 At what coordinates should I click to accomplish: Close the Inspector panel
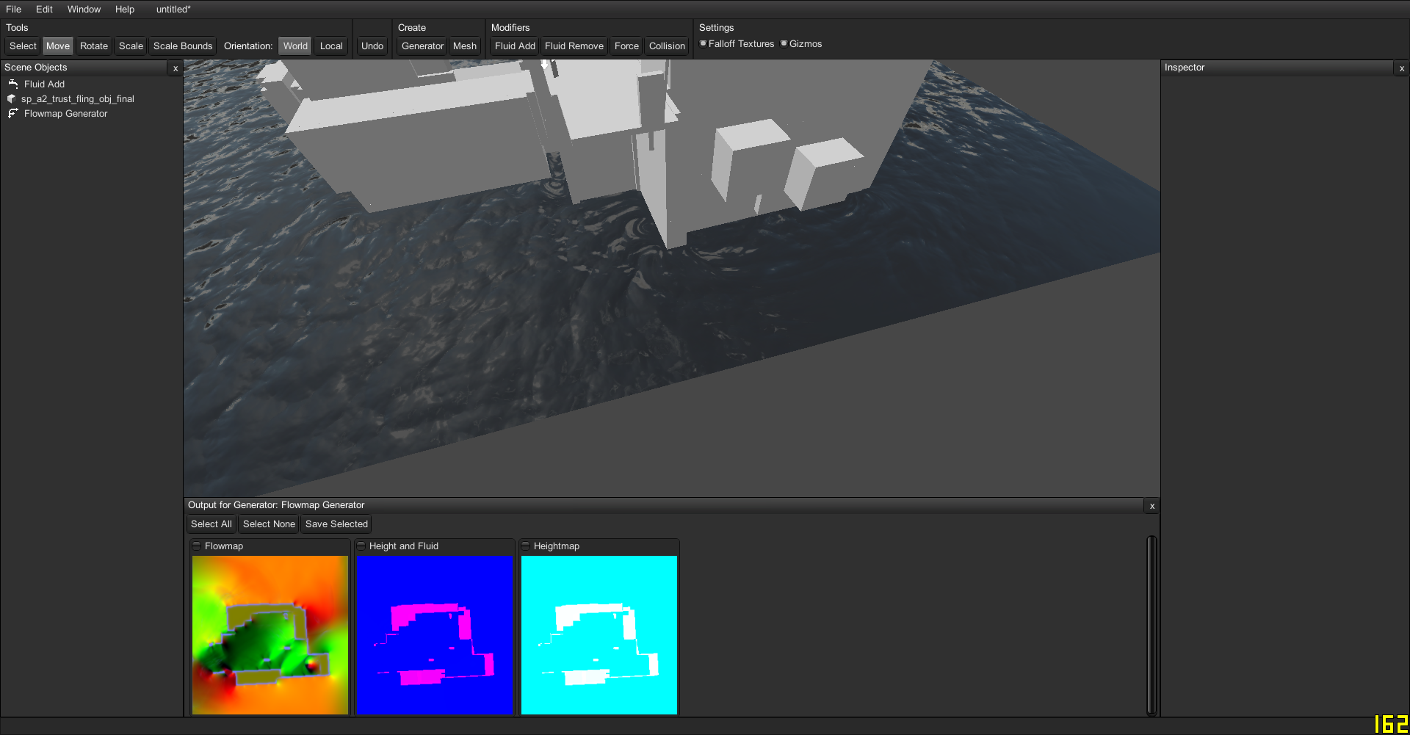(x=1402, y=68)
